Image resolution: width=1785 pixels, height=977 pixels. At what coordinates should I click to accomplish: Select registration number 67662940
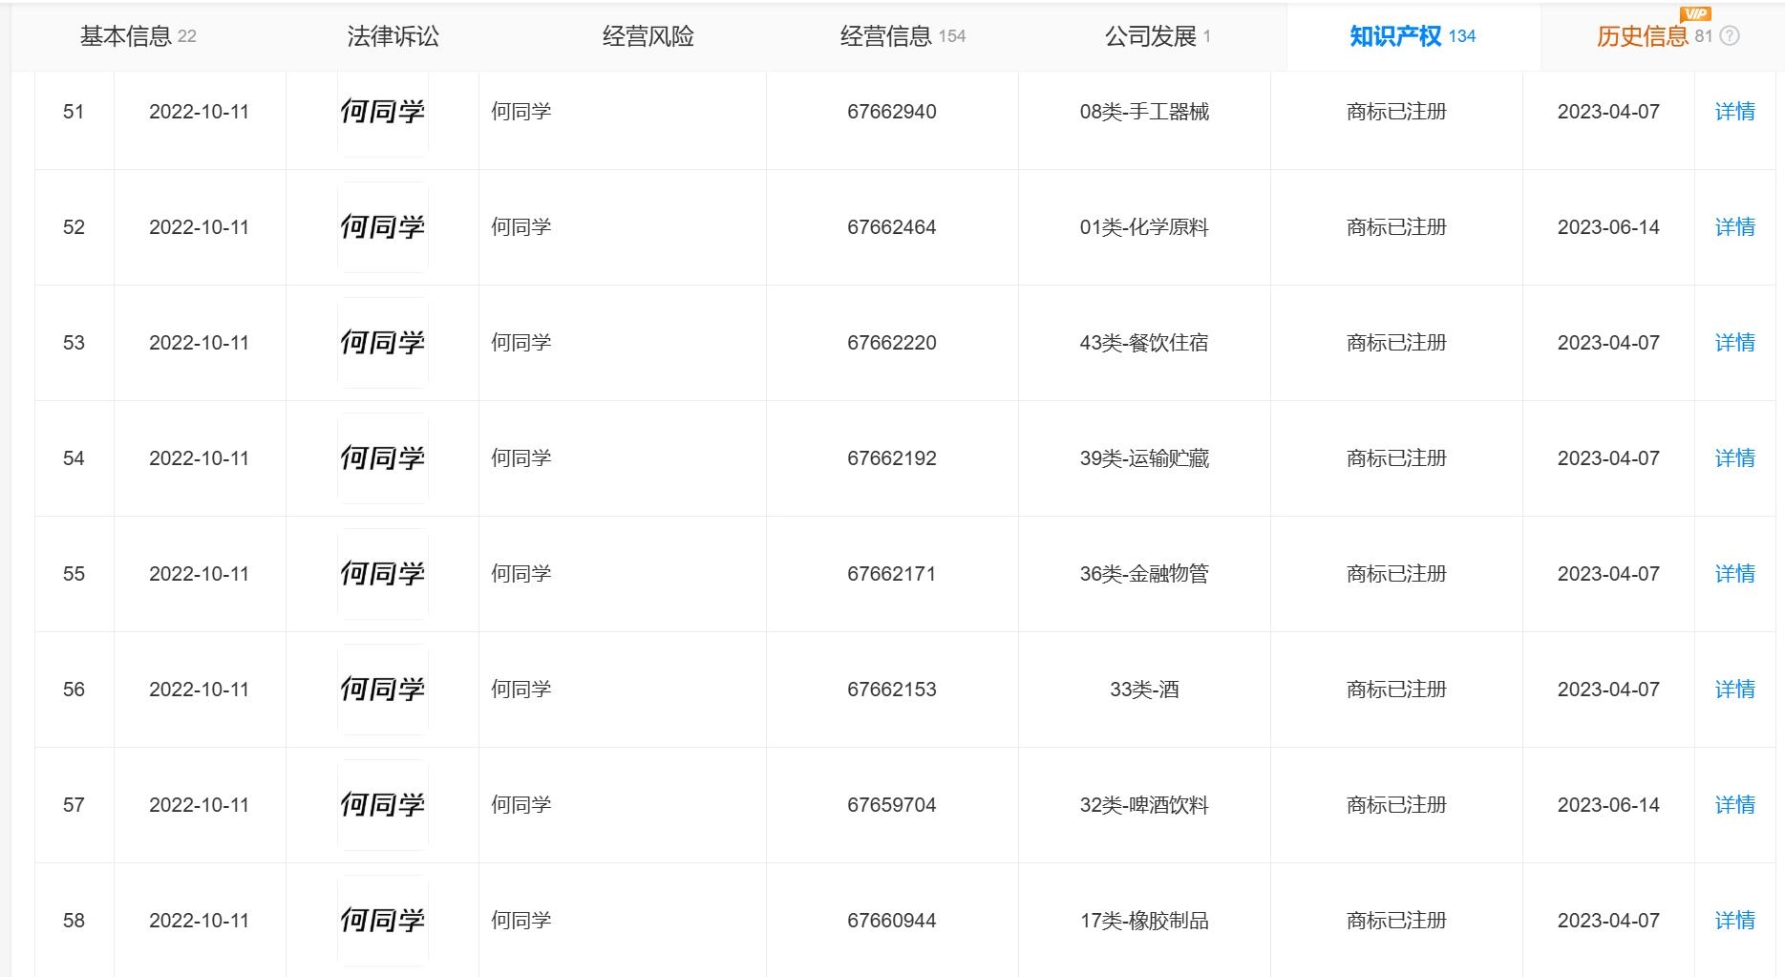pos(892,112)
